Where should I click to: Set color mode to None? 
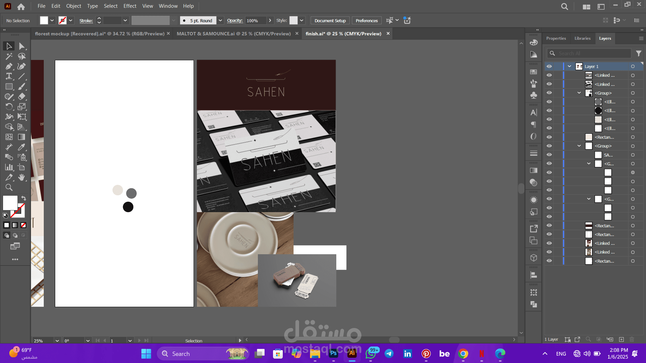click(23, 225)
